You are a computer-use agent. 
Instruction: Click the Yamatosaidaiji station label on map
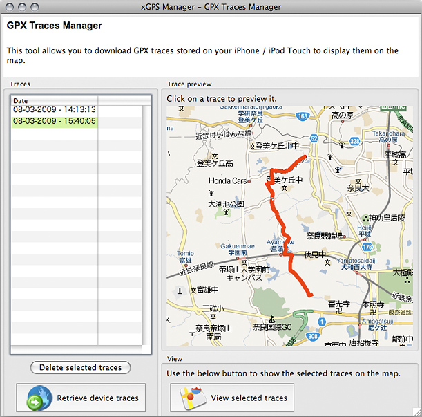click(x=356, y=263)
